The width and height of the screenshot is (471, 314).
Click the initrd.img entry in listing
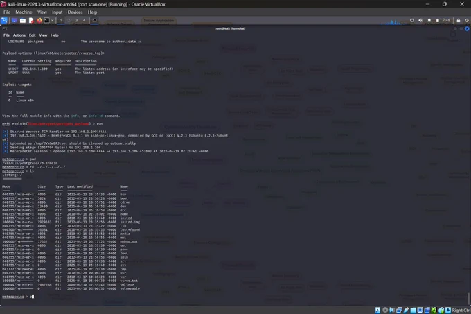tap(130, 222)
